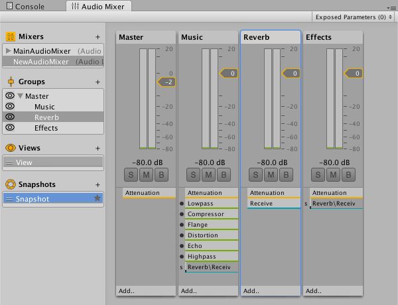Click the Mixers section icon
398x305 pixels.
click(x=11, y=36)
